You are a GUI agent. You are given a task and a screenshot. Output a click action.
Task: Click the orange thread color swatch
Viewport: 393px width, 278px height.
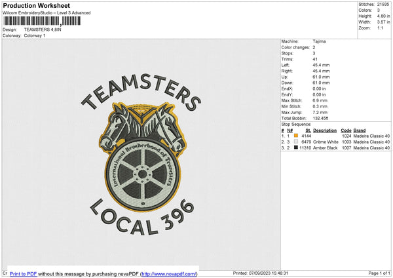pos(296,136)
